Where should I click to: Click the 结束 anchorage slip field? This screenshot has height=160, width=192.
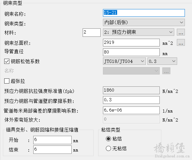pyautogui.click(x=52, y=149)
